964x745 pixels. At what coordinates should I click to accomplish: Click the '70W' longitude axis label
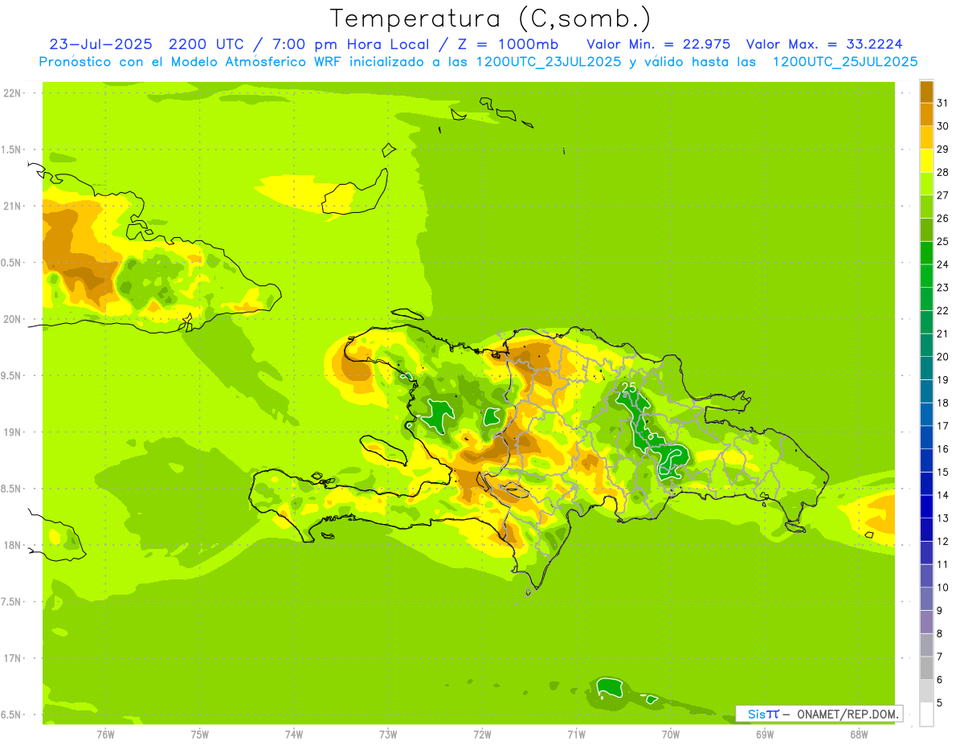(x=671, y=735)
